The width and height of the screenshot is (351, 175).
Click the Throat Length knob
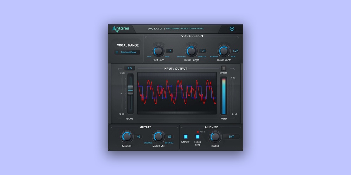(191, 51)
